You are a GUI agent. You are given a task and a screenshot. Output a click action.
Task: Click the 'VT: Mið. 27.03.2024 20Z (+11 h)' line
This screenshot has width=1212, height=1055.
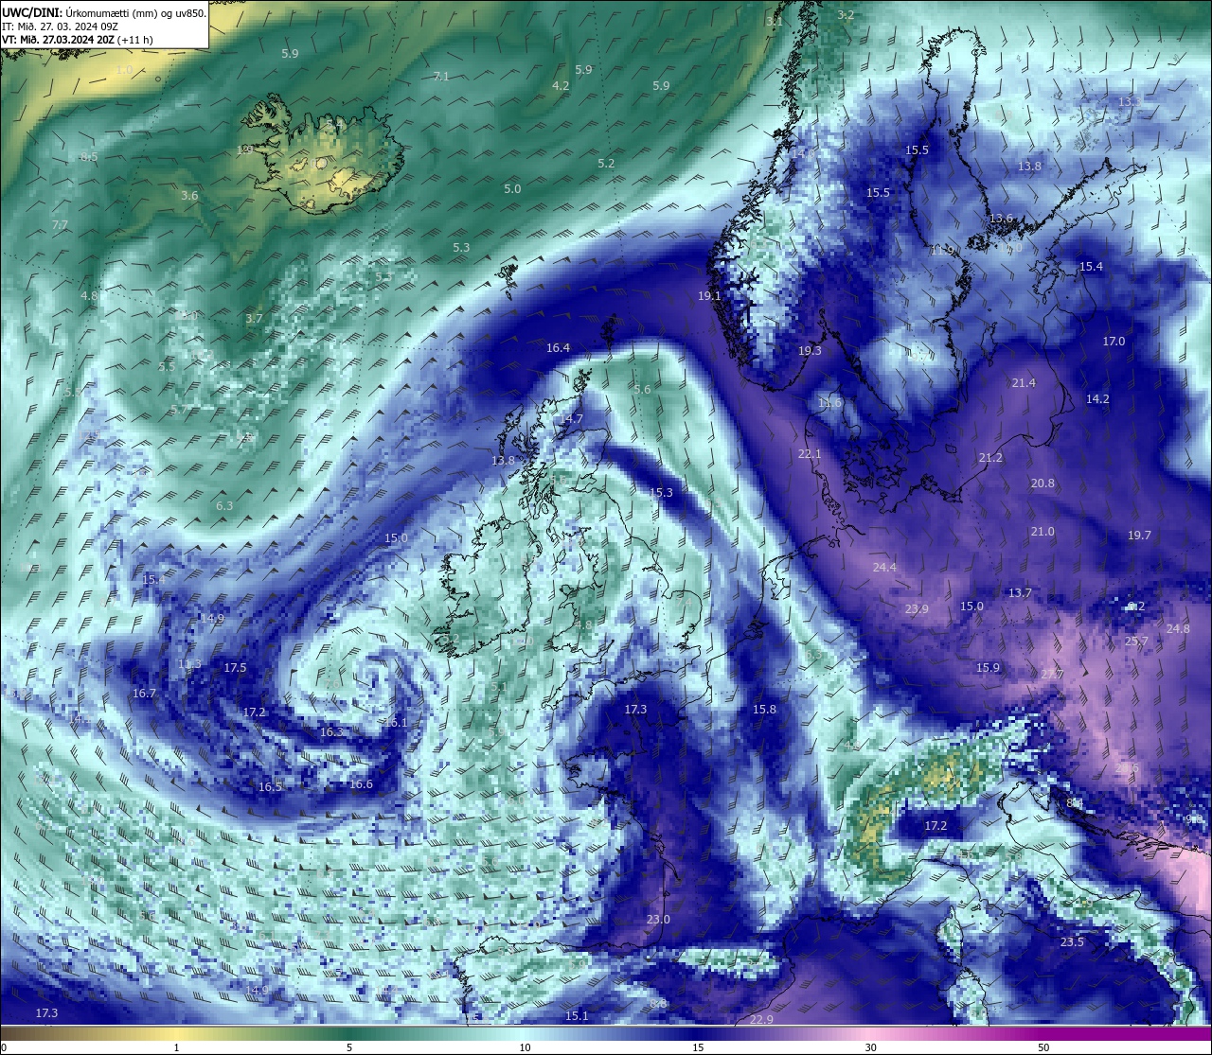(80, 40)
